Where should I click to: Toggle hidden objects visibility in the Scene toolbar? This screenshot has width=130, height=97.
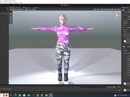112,9
